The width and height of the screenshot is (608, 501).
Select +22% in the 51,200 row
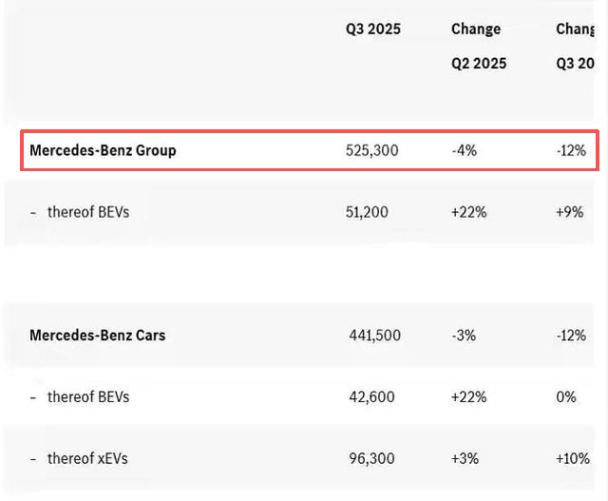(x=469, y=212)
